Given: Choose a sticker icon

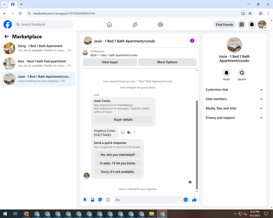Looking at the screenshot, I should (x=100, y=200).
